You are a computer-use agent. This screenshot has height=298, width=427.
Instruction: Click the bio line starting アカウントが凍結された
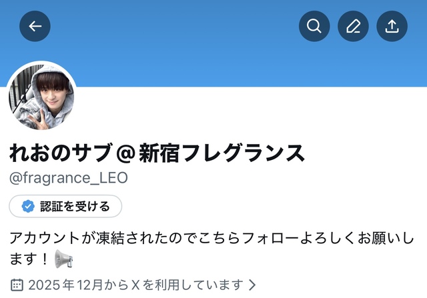pyautogui.click(x=212, y=238)
